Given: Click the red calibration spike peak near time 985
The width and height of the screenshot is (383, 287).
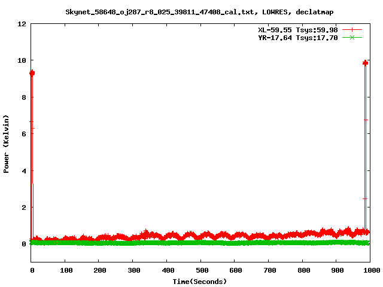Looking at the screenshot, I should pos(365,63).
